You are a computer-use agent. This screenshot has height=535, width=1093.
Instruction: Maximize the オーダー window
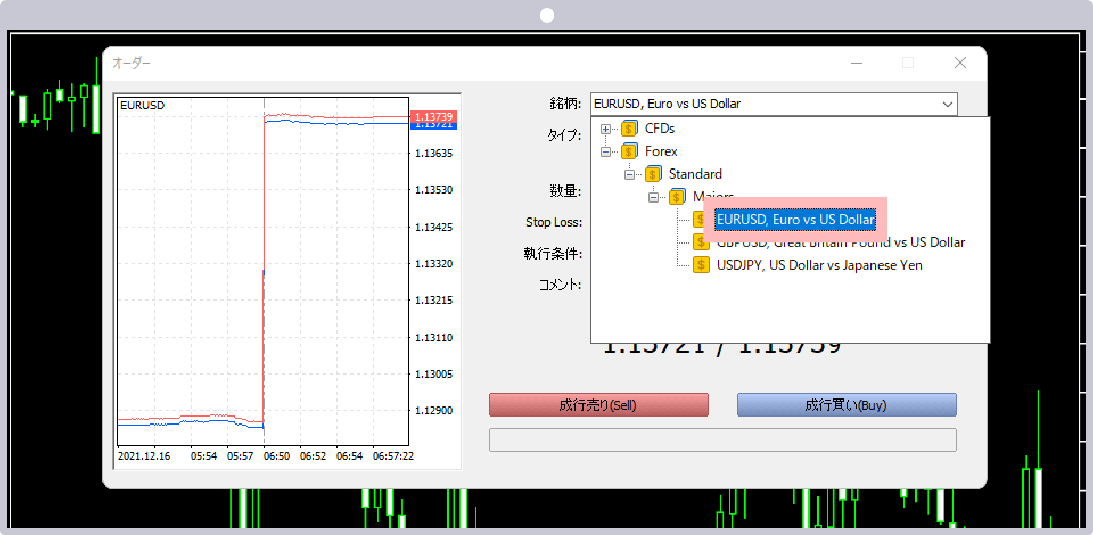[x=908, y=63]
